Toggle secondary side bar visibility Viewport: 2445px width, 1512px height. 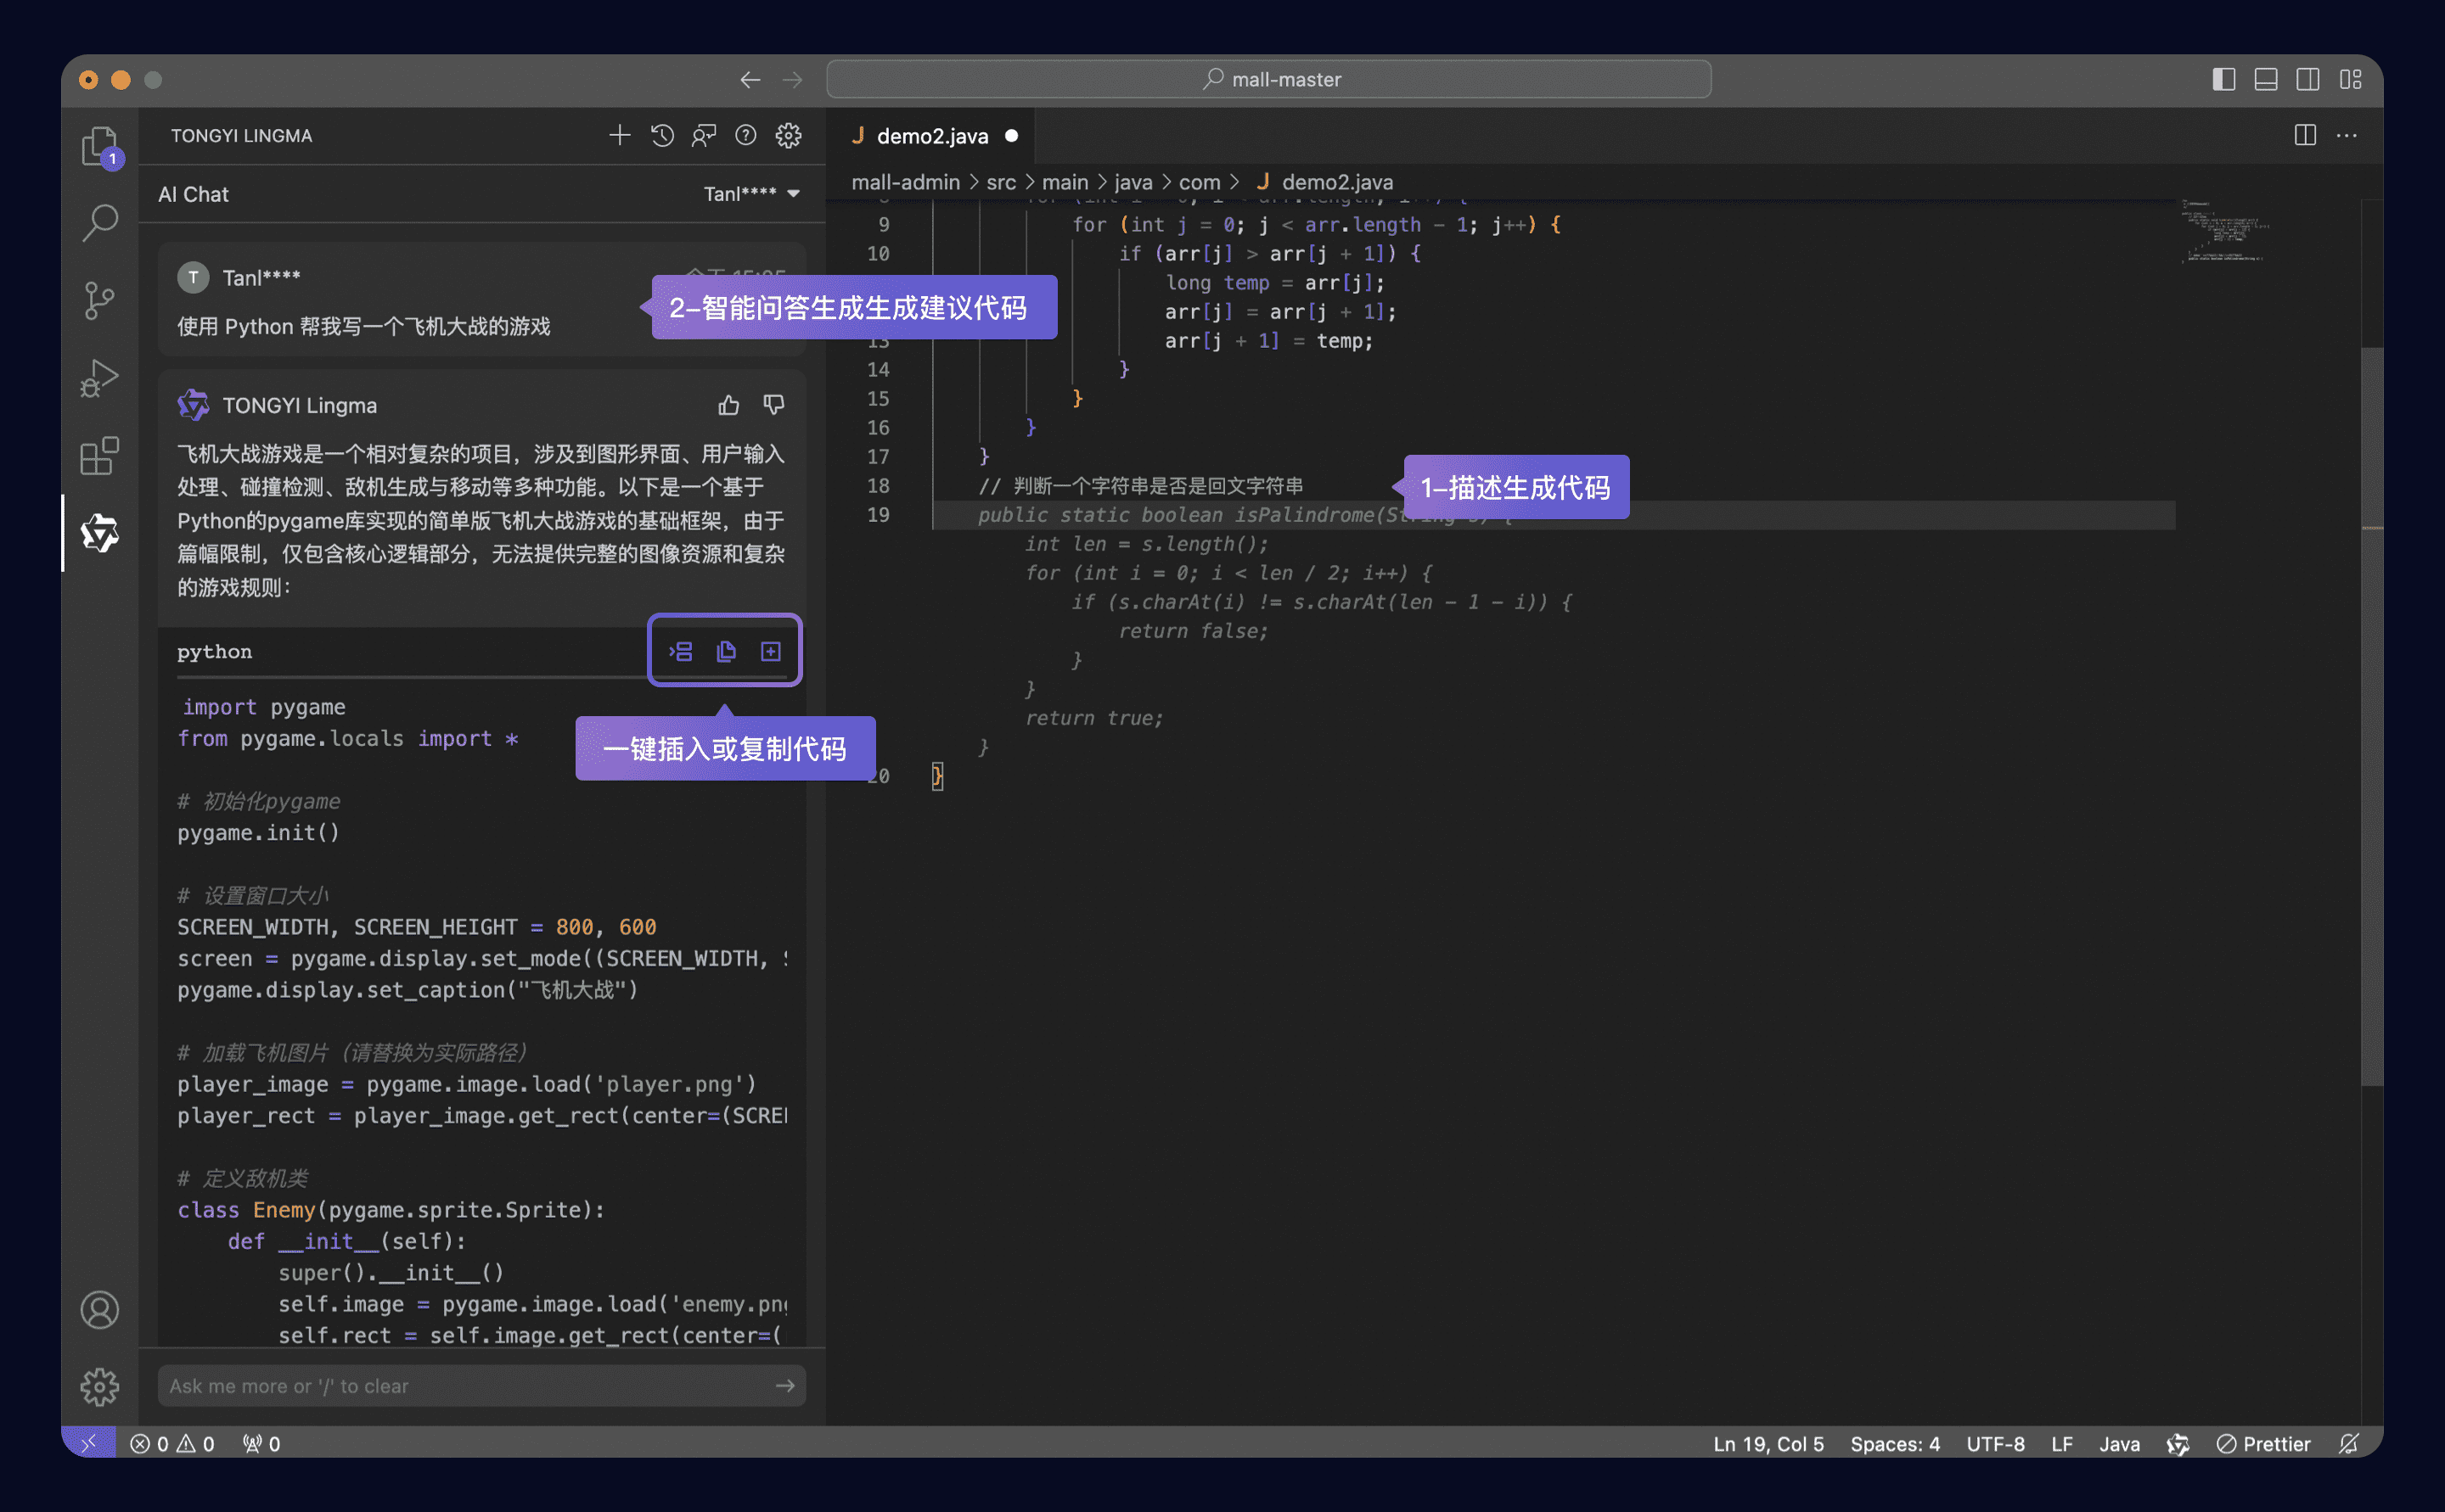click(x=2308, y=79)
